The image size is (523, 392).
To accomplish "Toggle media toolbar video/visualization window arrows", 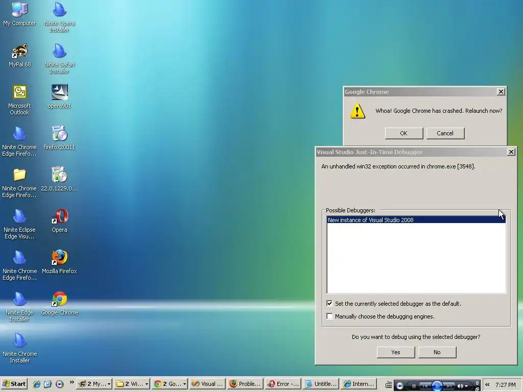I will click(477, 383).
